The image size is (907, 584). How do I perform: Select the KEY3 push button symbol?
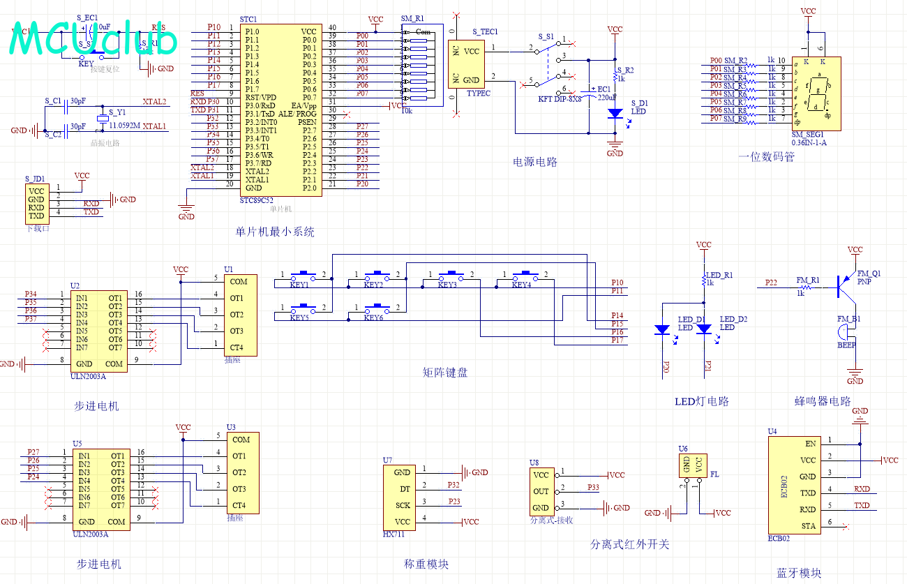click(451, 277)
